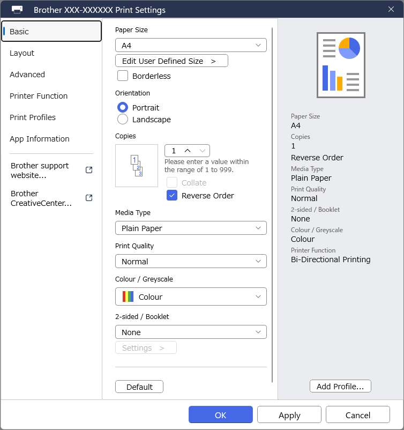Screen dimensions: 404x430
Task: Click external link icon beside Brother CreativeCenter
Action: click(89, 198)
